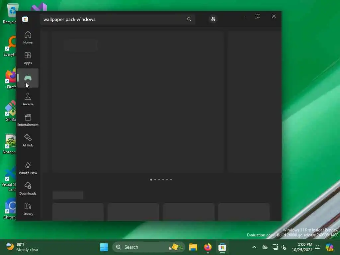Open the notifications bell

pyautogui.click(x=317, y=247)
